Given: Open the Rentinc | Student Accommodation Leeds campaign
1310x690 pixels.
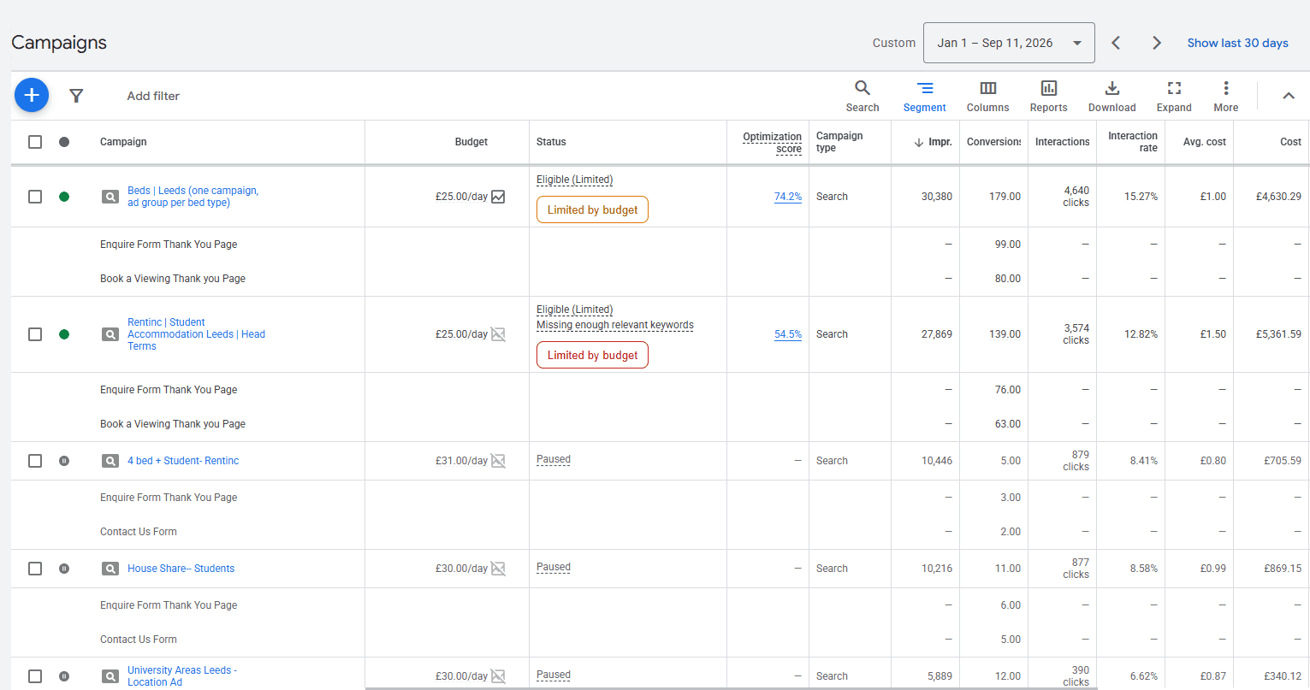Looking at the screenshot, I should [x=196, y=334].
